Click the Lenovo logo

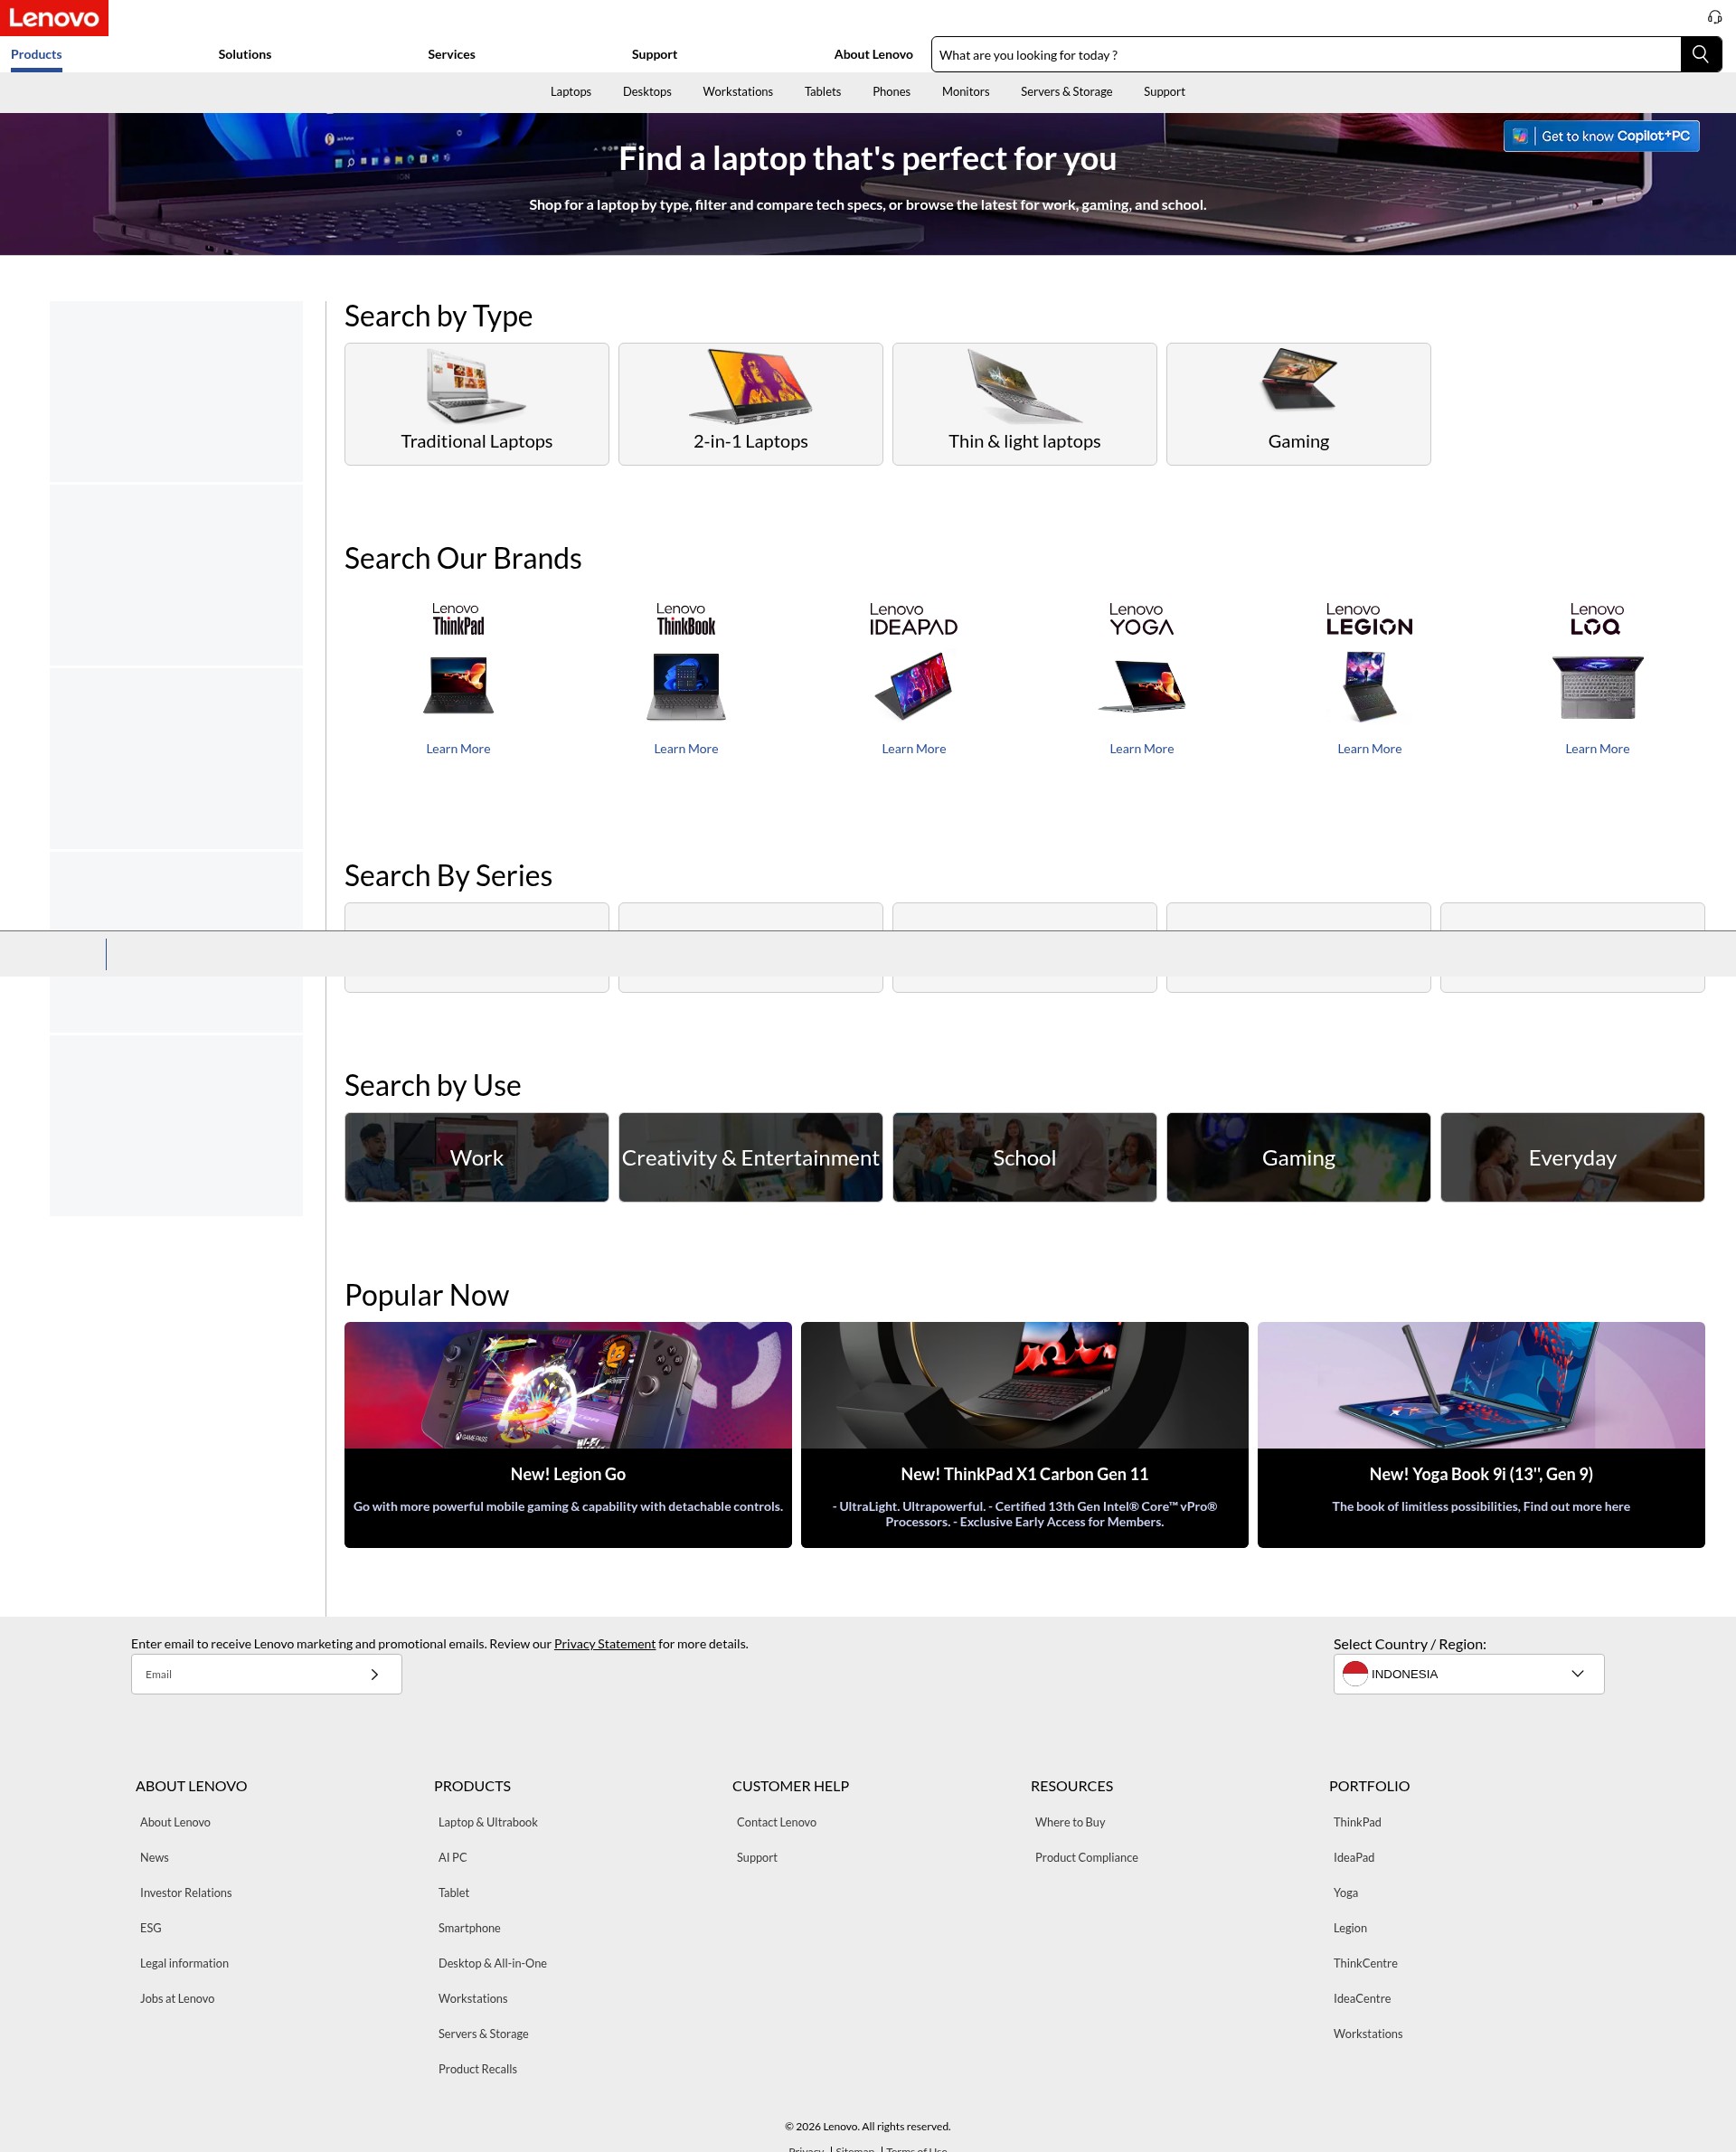(54, 18)
